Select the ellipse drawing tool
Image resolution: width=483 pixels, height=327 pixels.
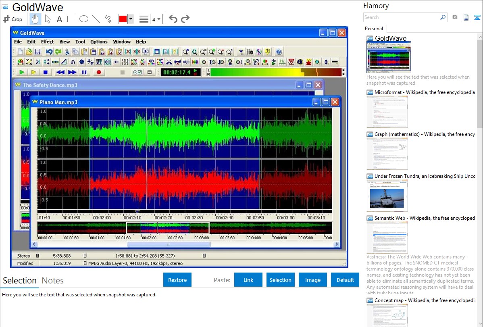tap(84, 19)
